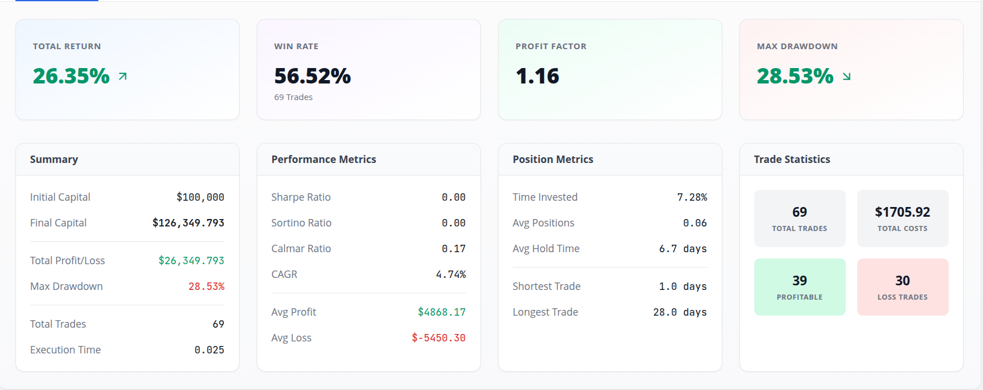Click the Longest Trade label
The width and height of the screenshot is (983, 390).
pyautogui.click(x=546, y=312)
